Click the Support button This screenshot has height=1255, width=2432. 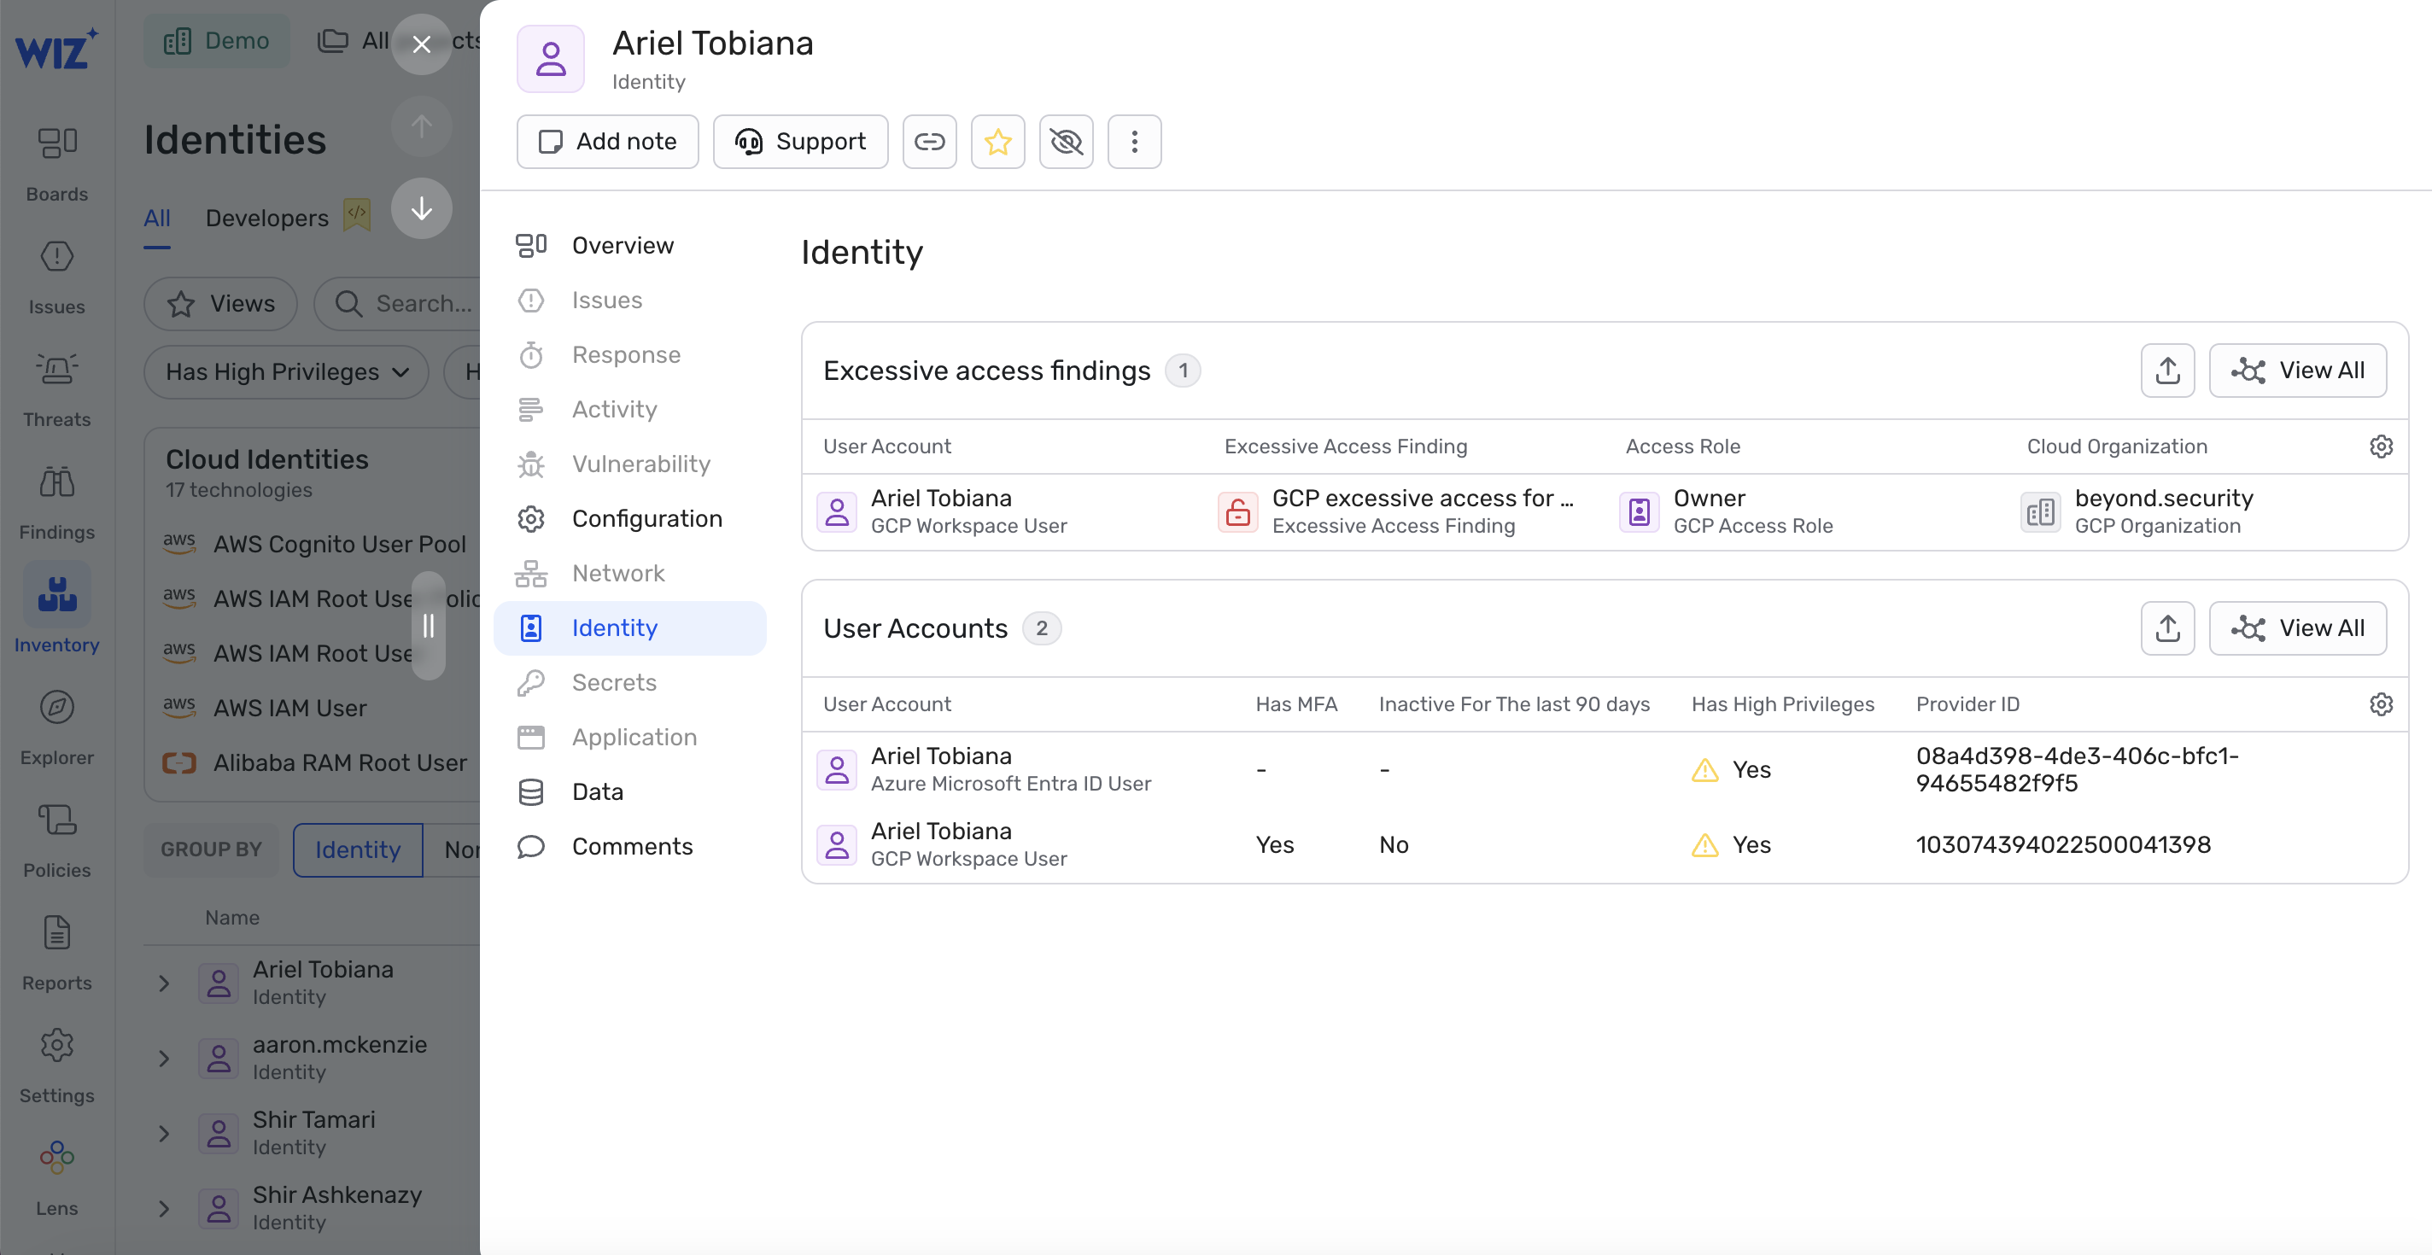pos(801,142)
